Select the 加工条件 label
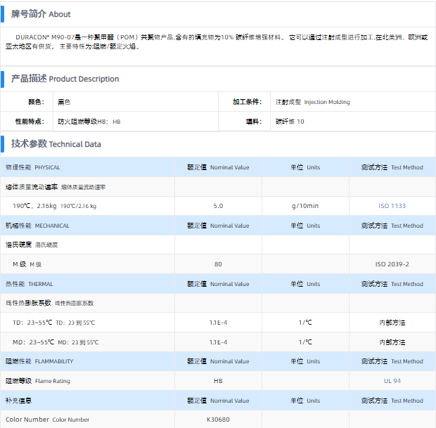Screen dimensions: 436x428 point(248,102)
